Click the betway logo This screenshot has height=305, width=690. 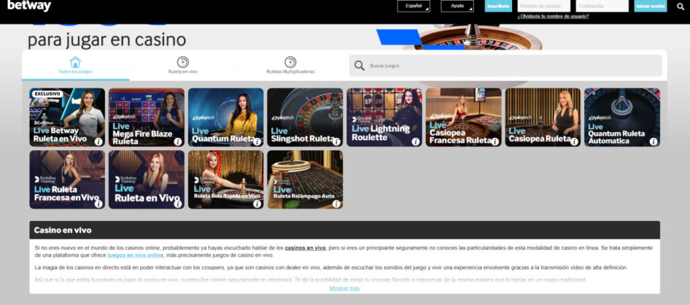[x=29, y=5]
